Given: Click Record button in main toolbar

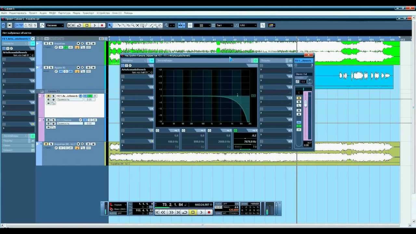Looking at the screenshot, I should click(x=102, y=25).
